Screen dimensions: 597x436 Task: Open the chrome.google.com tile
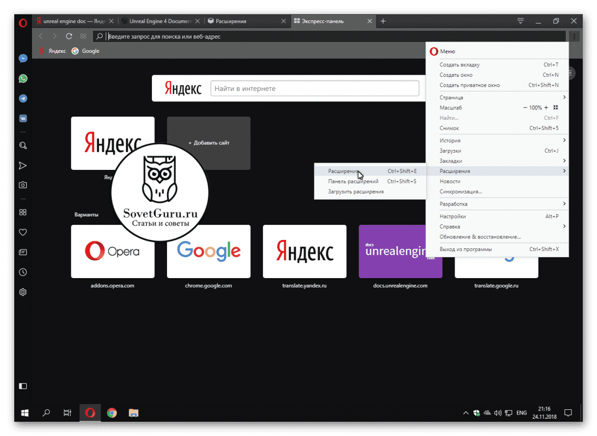(x=208, y=251)
